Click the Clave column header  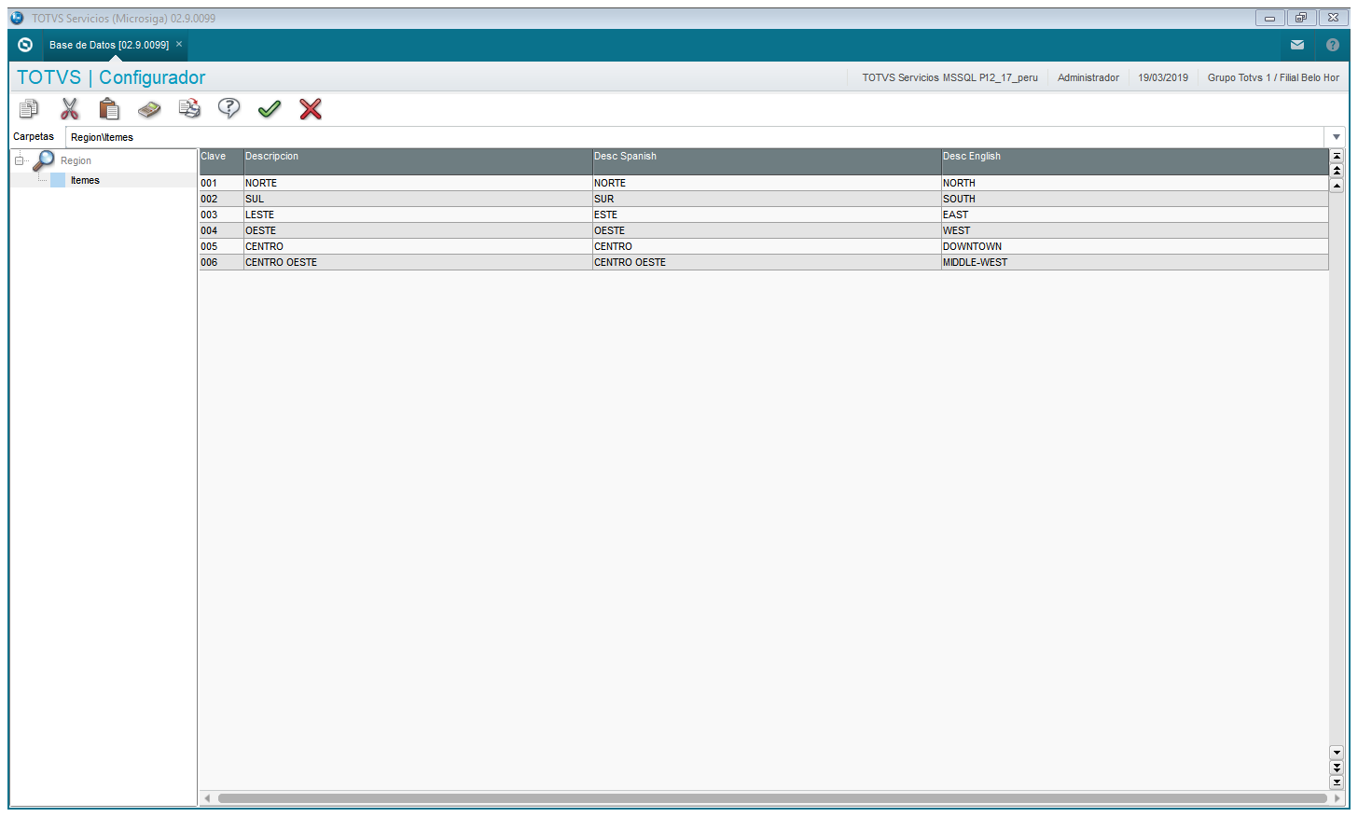coord(221,161)
